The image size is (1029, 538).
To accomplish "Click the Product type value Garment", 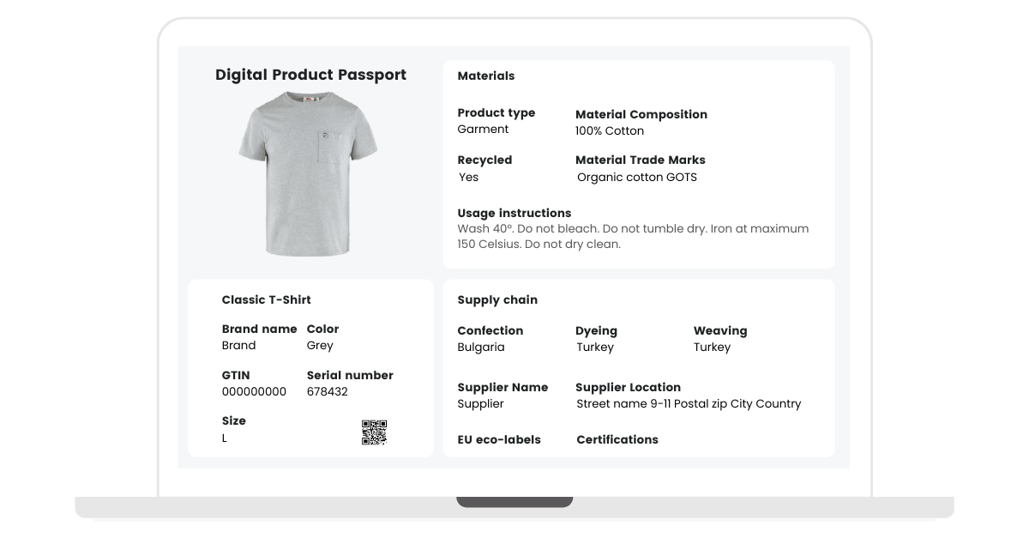I will [x=483, y=130].
